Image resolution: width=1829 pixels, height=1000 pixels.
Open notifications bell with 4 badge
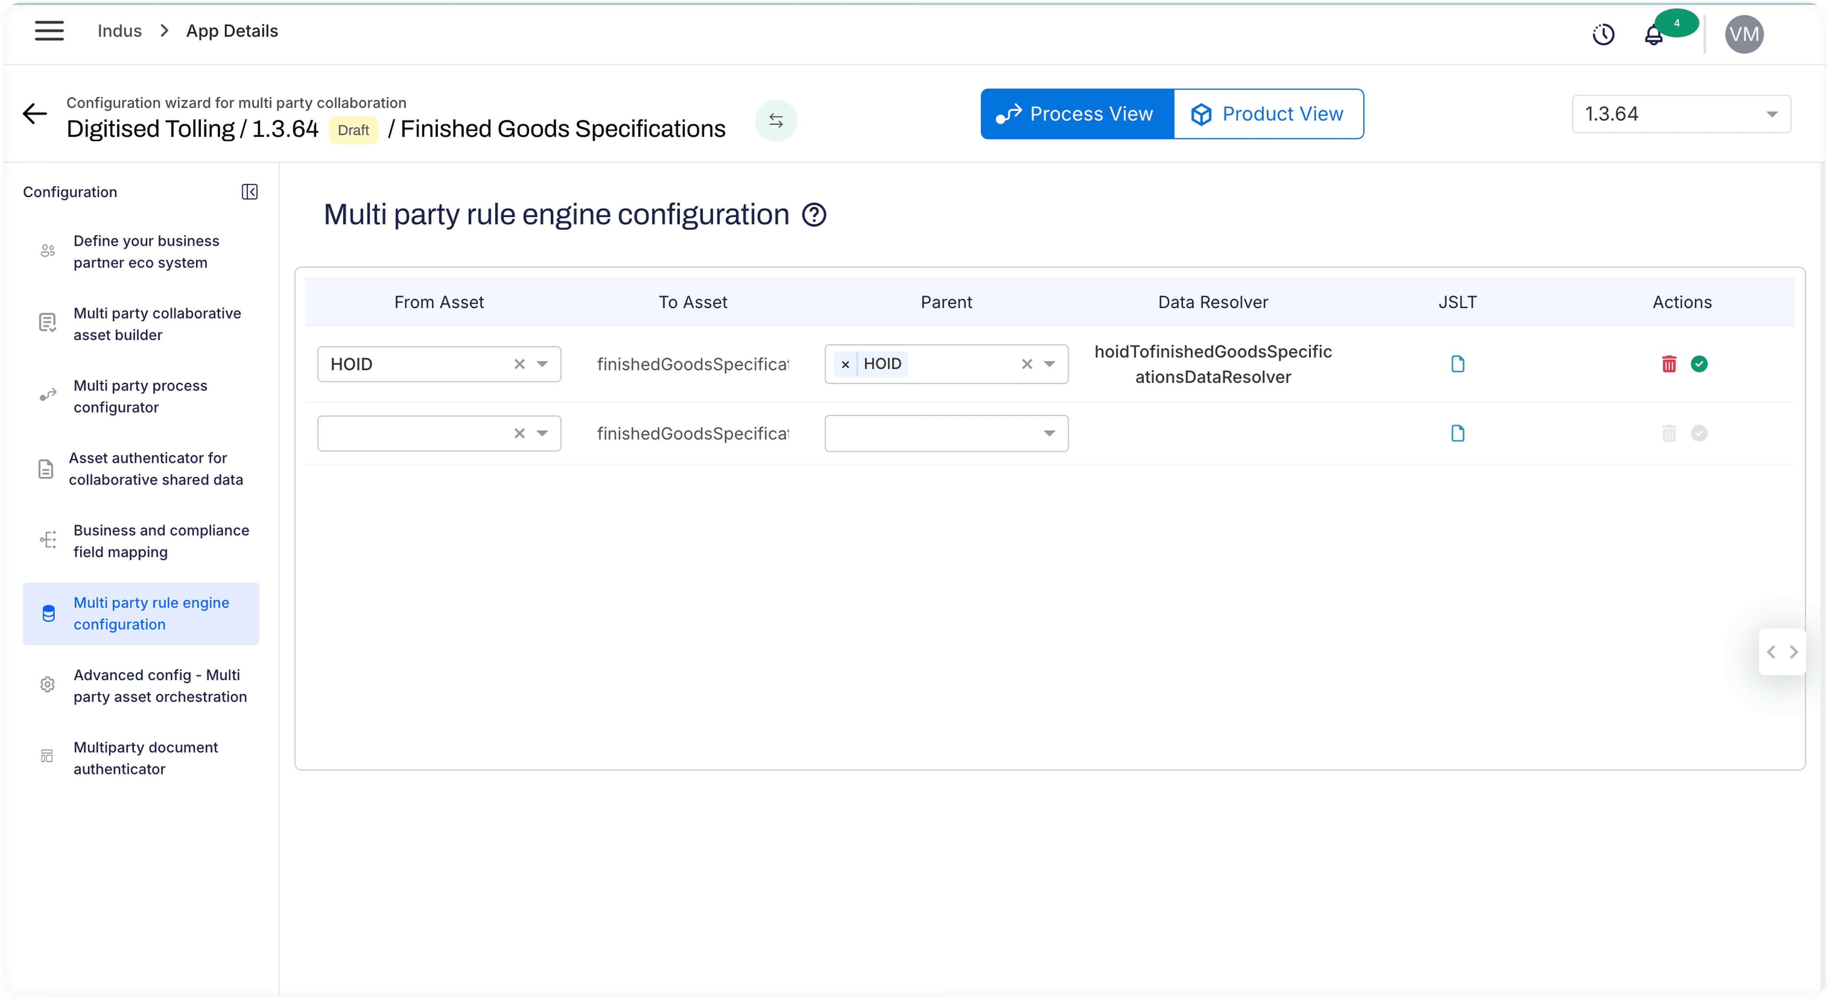click(x=1654, y=34)
